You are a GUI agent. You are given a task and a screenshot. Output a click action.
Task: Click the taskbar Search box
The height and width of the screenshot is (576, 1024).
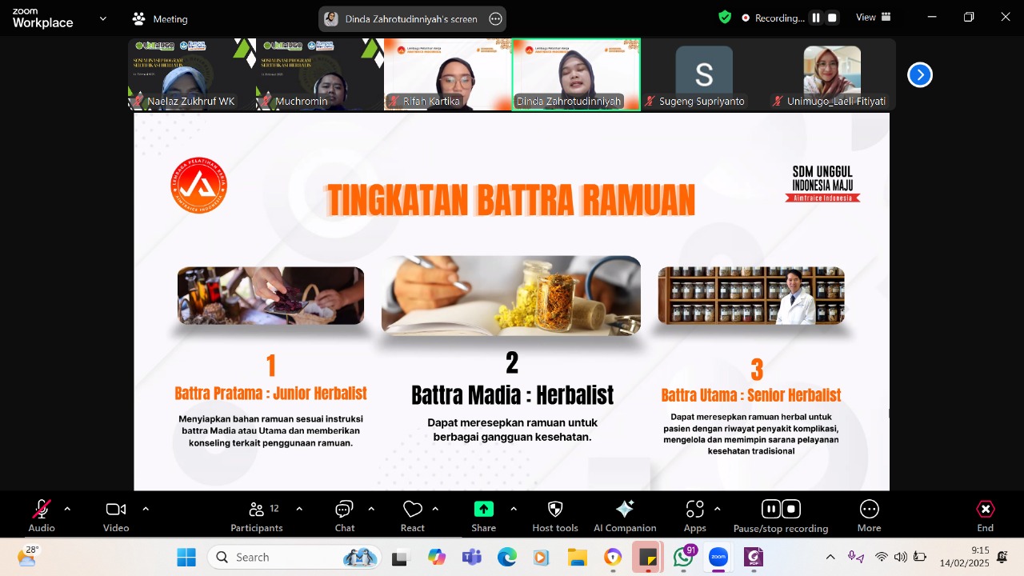click(x=295, y=557)
